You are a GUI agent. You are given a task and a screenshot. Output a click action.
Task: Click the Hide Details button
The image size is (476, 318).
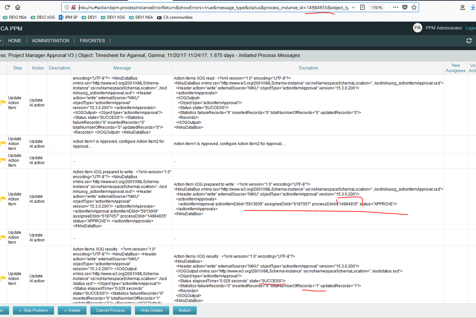[152, 310]
